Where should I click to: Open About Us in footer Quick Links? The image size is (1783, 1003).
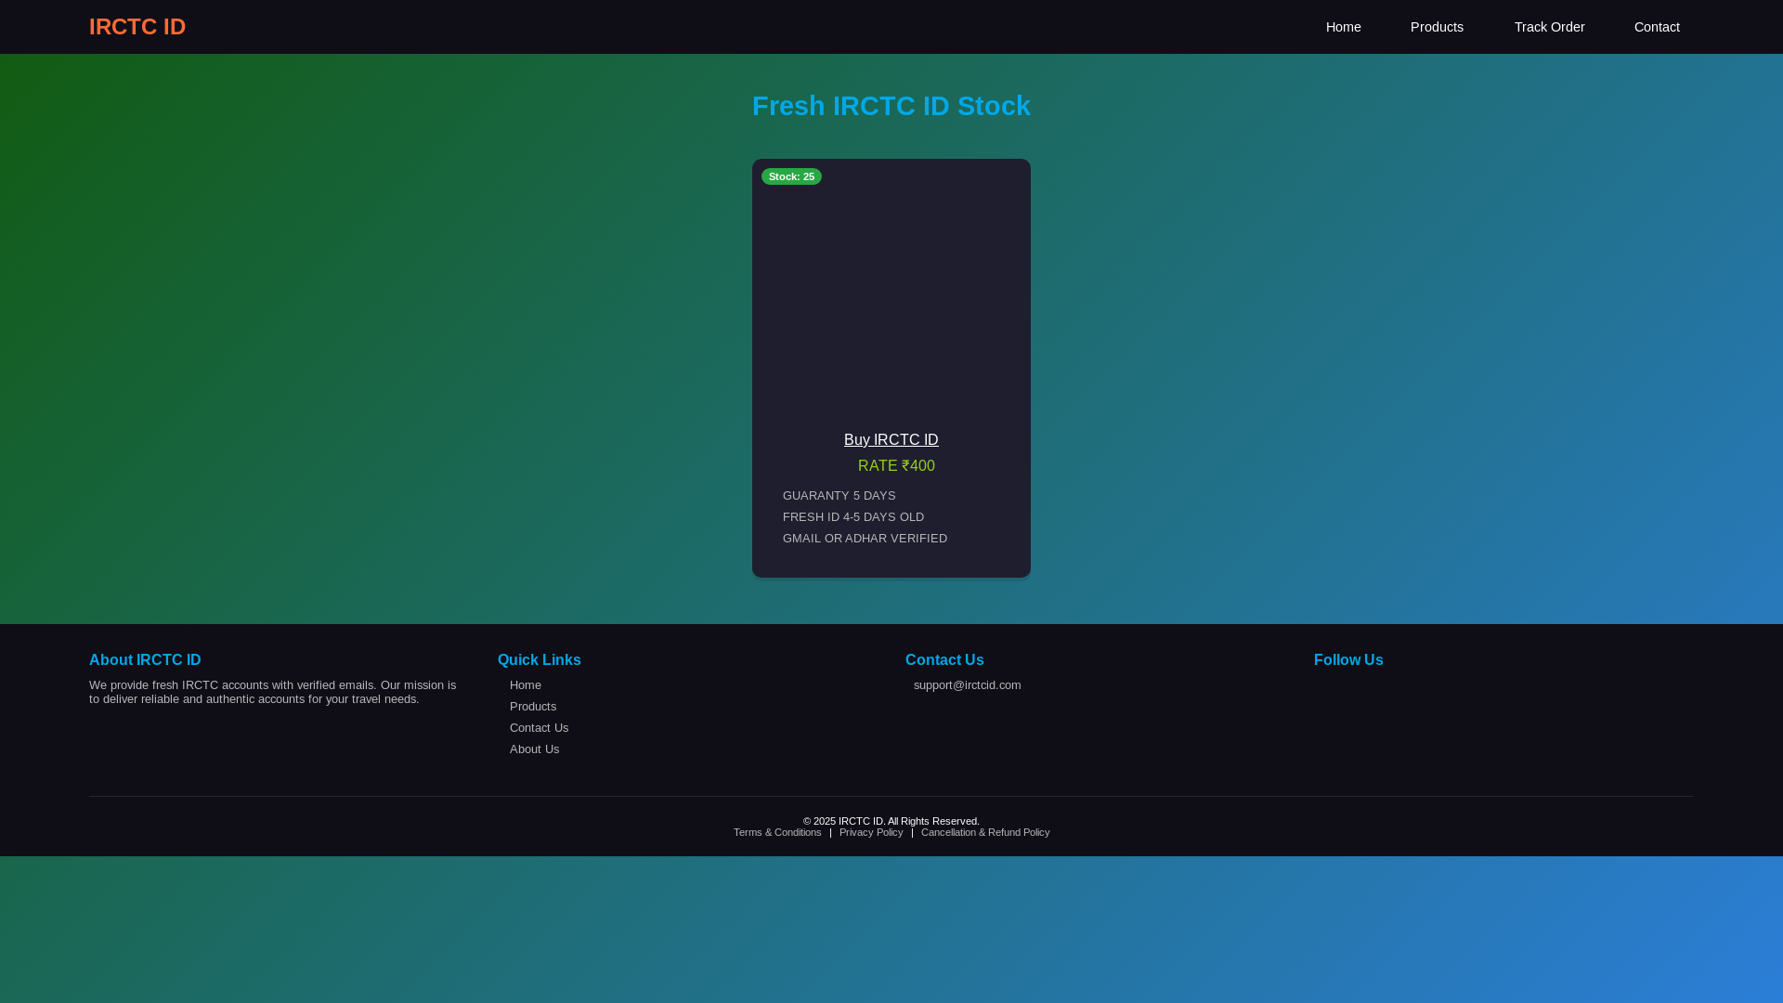pos(534,749)
